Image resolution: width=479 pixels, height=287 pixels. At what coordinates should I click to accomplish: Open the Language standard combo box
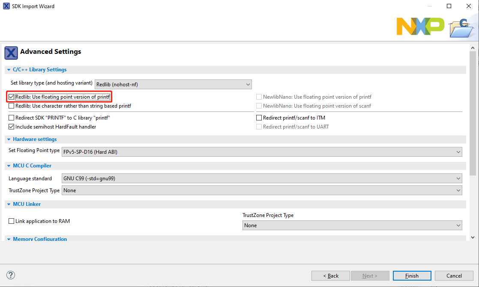tap(262, 179)
